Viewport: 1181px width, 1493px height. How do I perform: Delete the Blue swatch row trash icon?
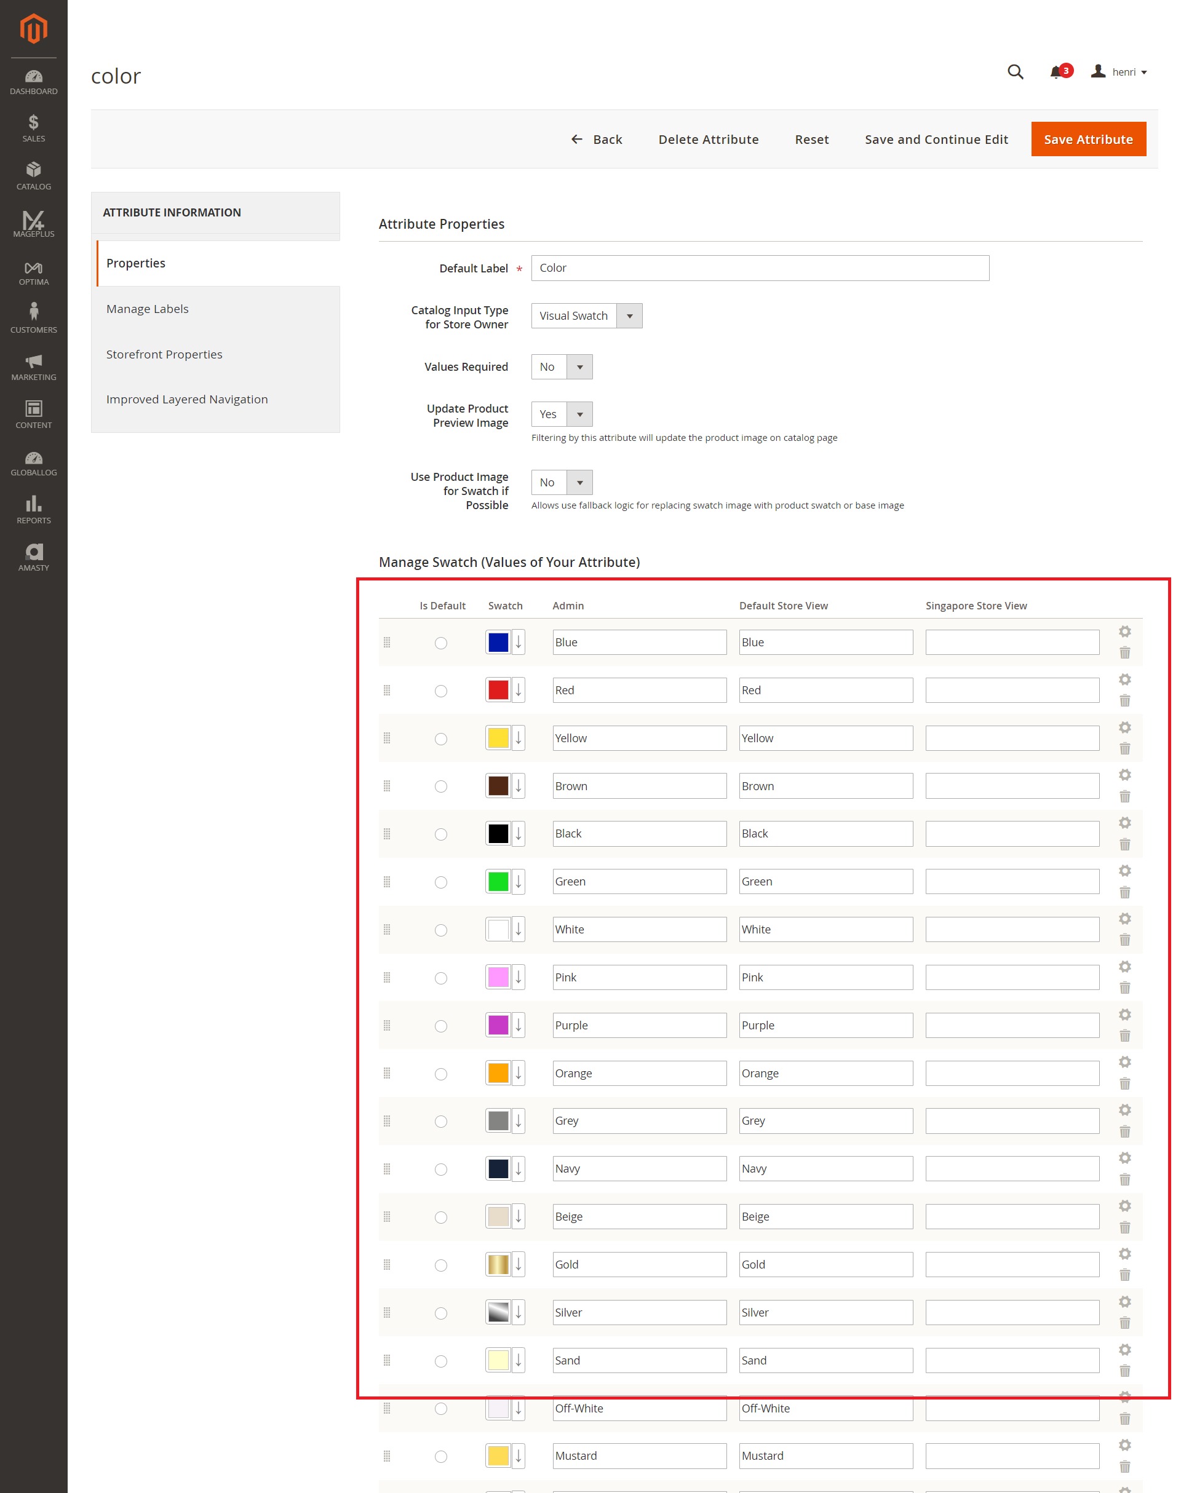tap(1124, 652)
